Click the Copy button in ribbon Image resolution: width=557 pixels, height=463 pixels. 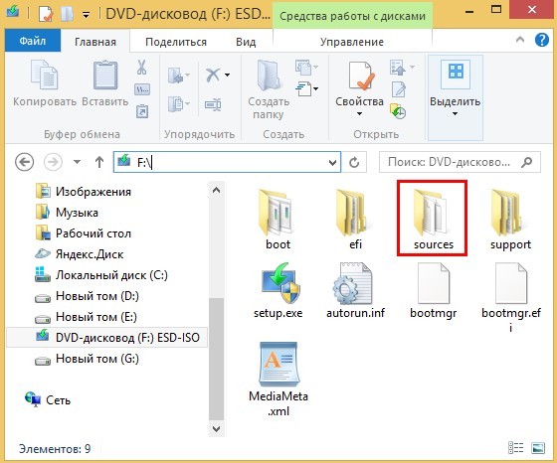pyautogui.click(x=45, y=83)
